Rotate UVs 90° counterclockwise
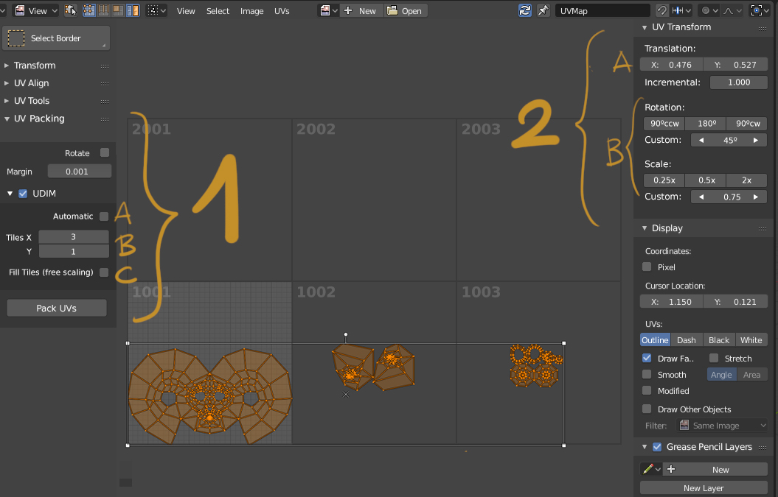Viewport: 778px width, 497px height. point(664,124)
